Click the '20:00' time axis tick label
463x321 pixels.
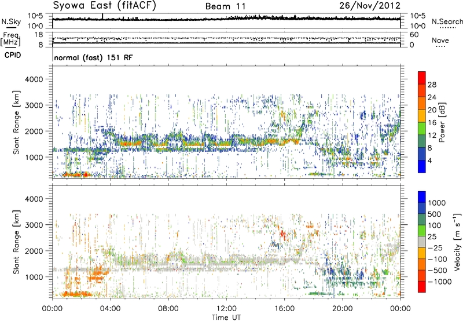tap(342, 309)
